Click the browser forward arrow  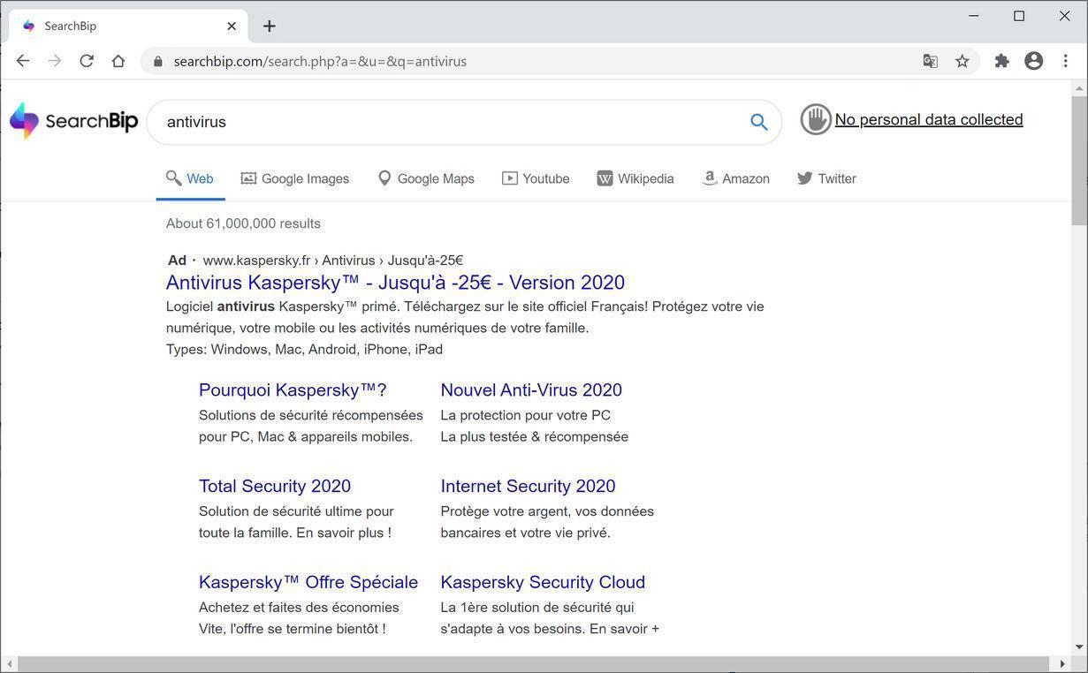55,61
